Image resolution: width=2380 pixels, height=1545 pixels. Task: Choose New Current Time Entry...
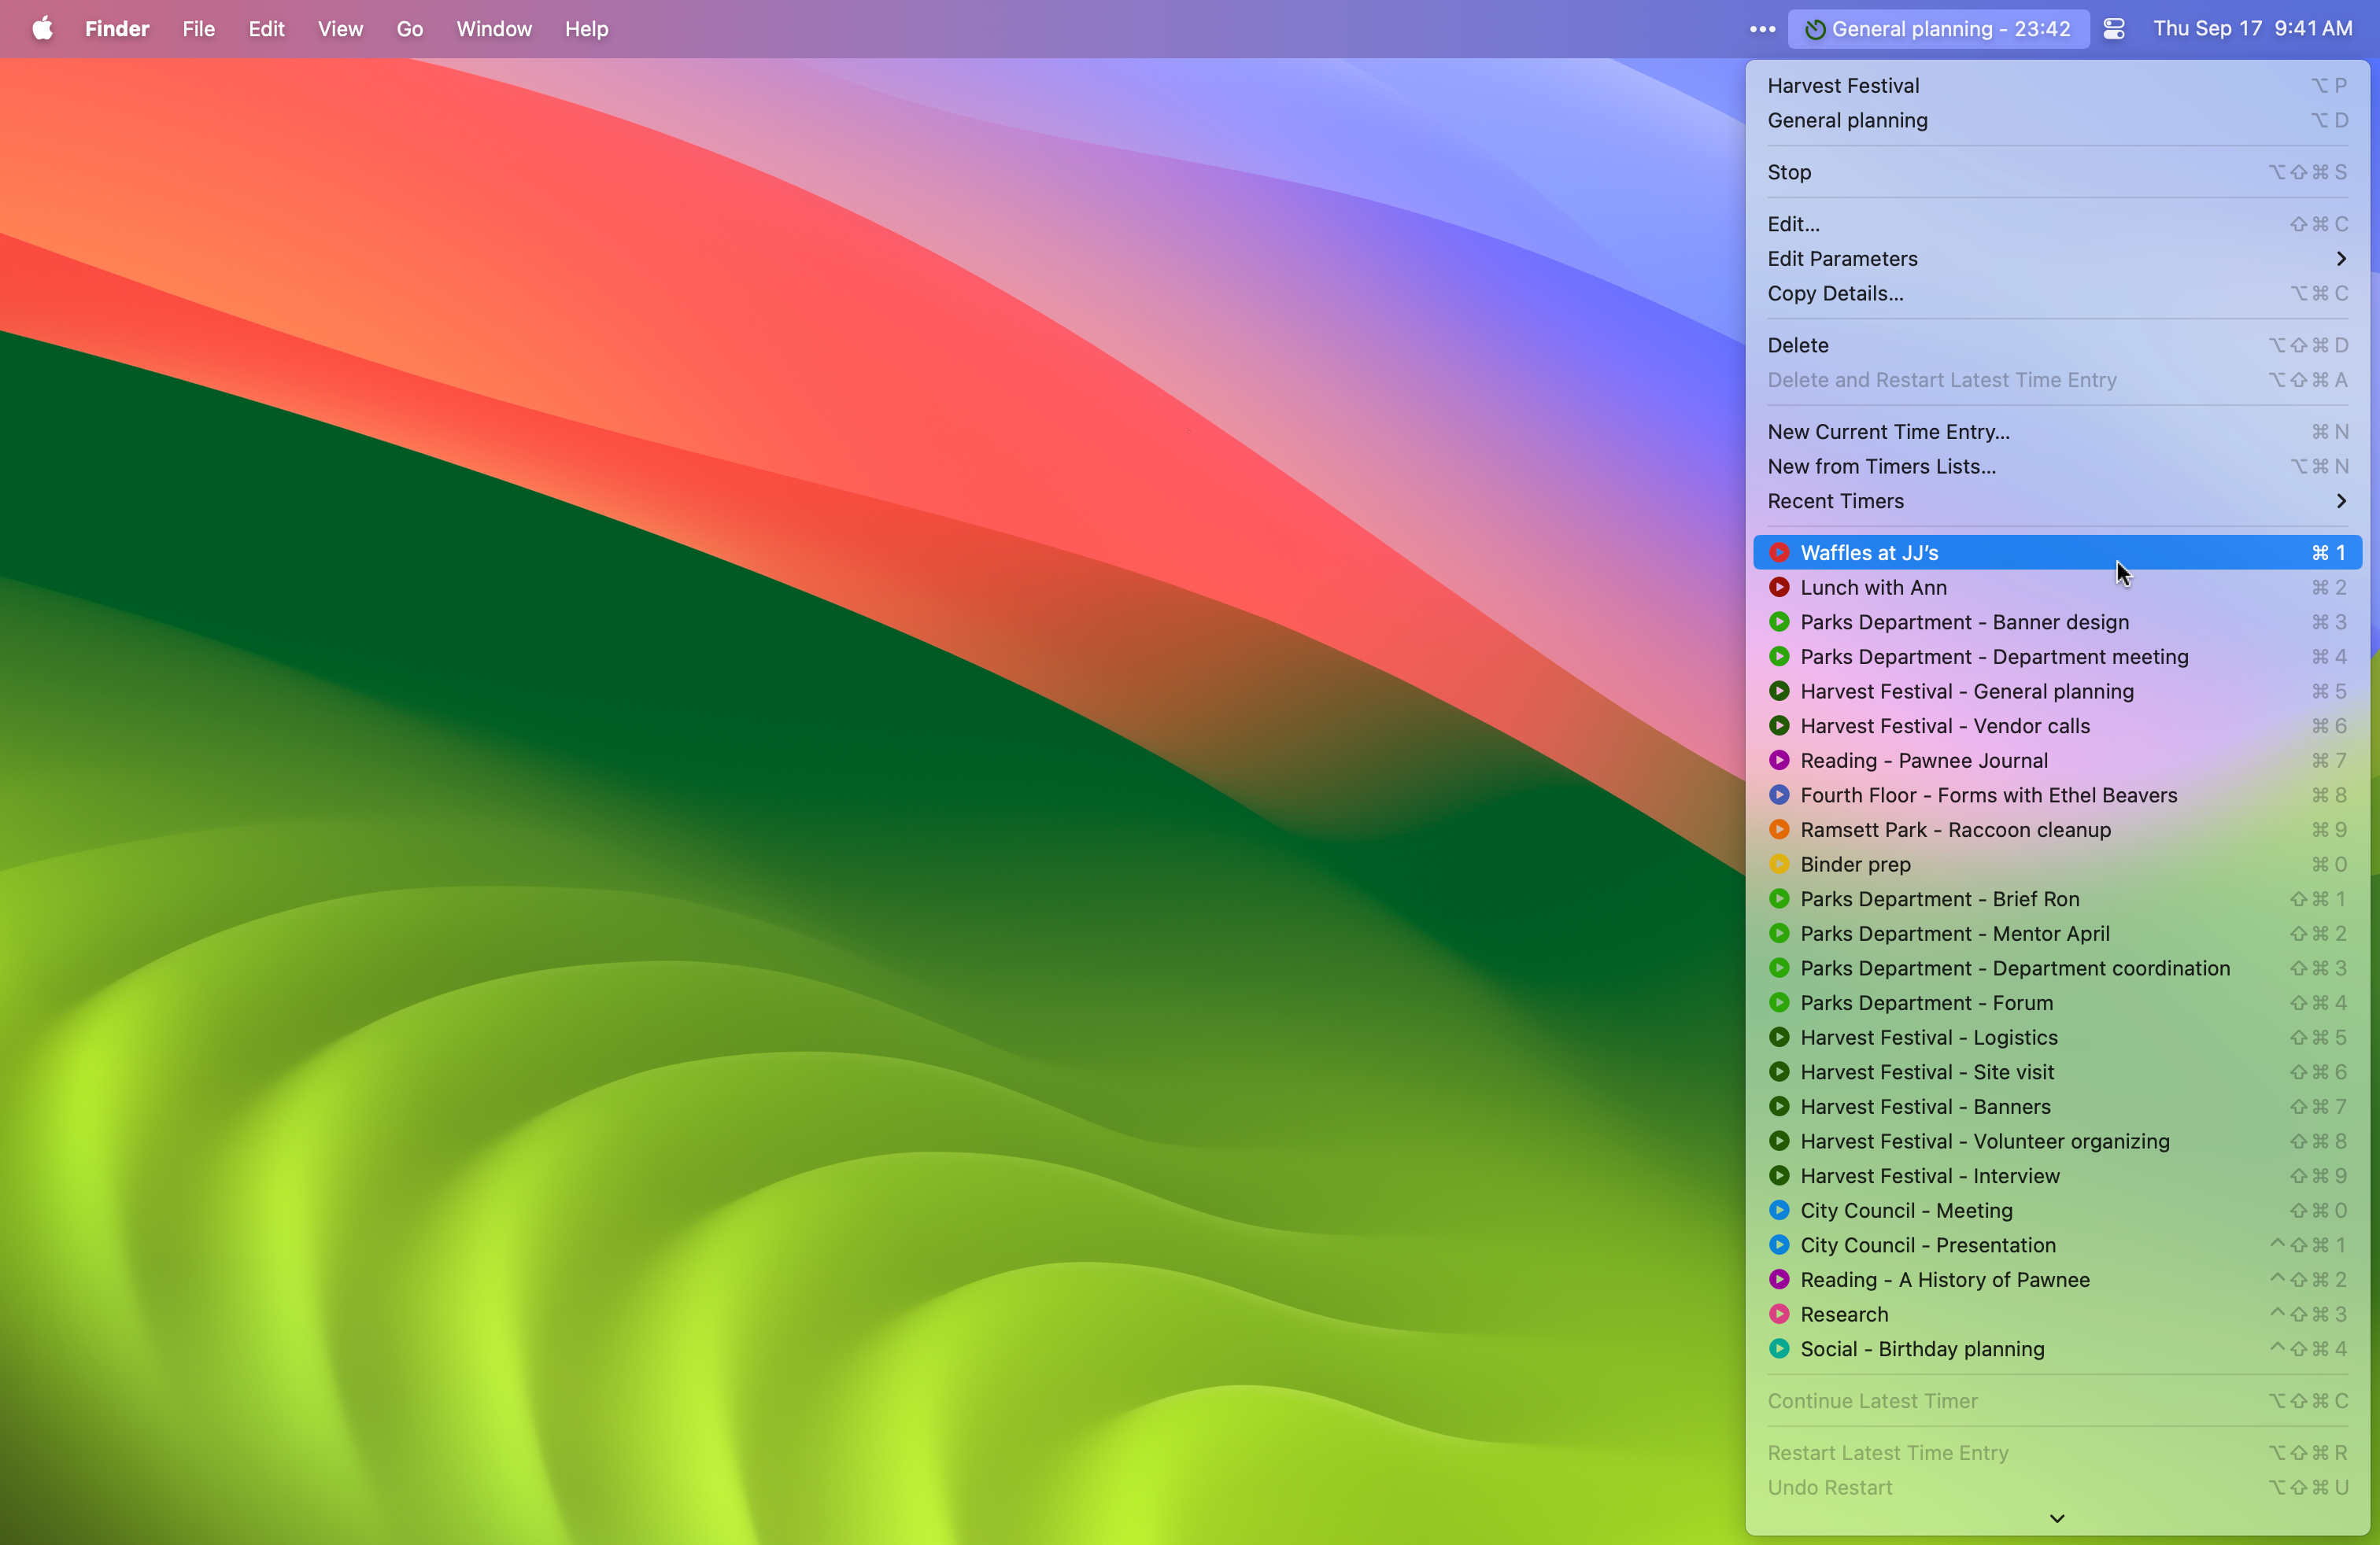click(x=2057, y=432)
